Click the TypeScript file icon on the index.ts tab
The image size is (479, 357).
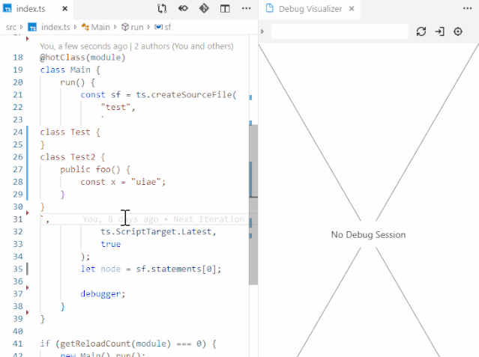click(7, 8)
